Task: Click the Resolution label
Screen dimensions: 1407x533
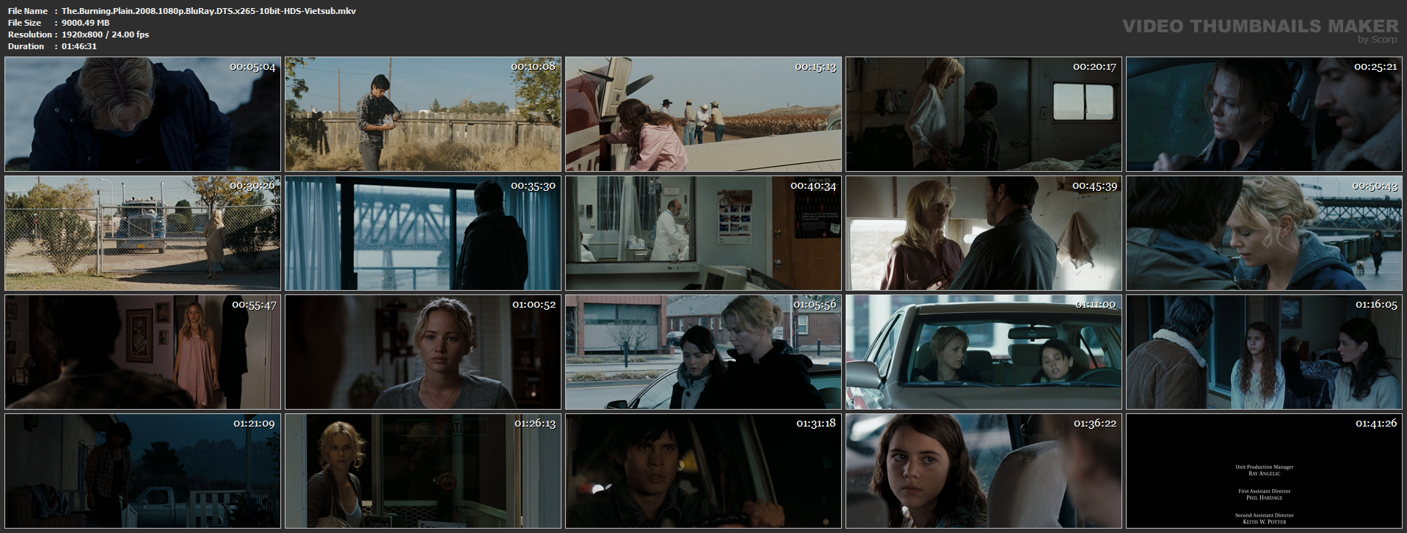Action: 29,35
